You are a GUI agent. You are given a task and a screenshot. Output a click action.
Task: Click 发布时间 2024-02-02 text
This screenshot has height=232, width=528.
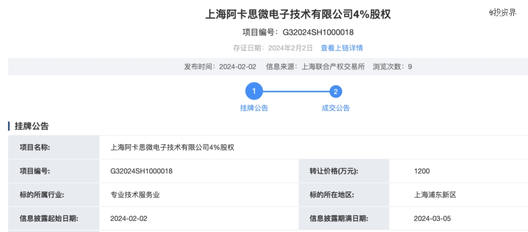[220, 66]
